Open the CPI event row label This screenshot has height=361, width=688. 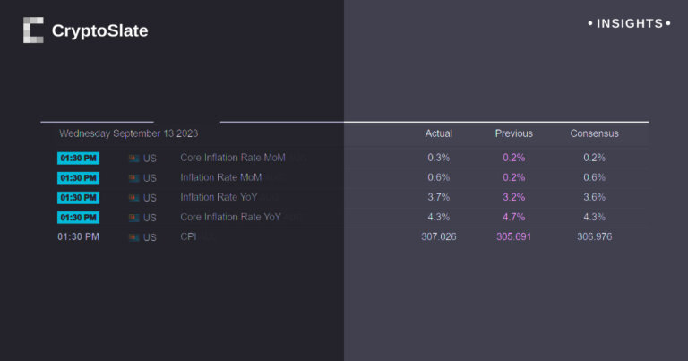click(x=188, y=237)
